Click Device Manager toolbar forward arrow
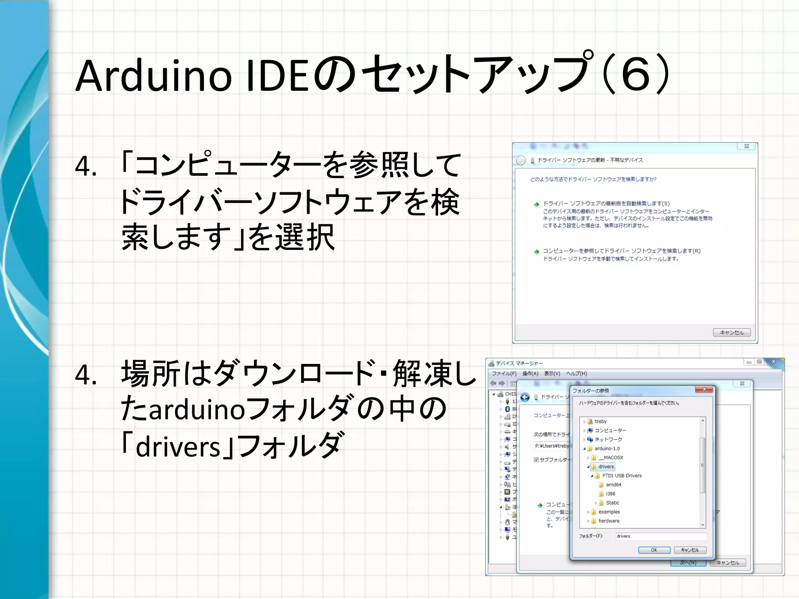 pos(502,383)
